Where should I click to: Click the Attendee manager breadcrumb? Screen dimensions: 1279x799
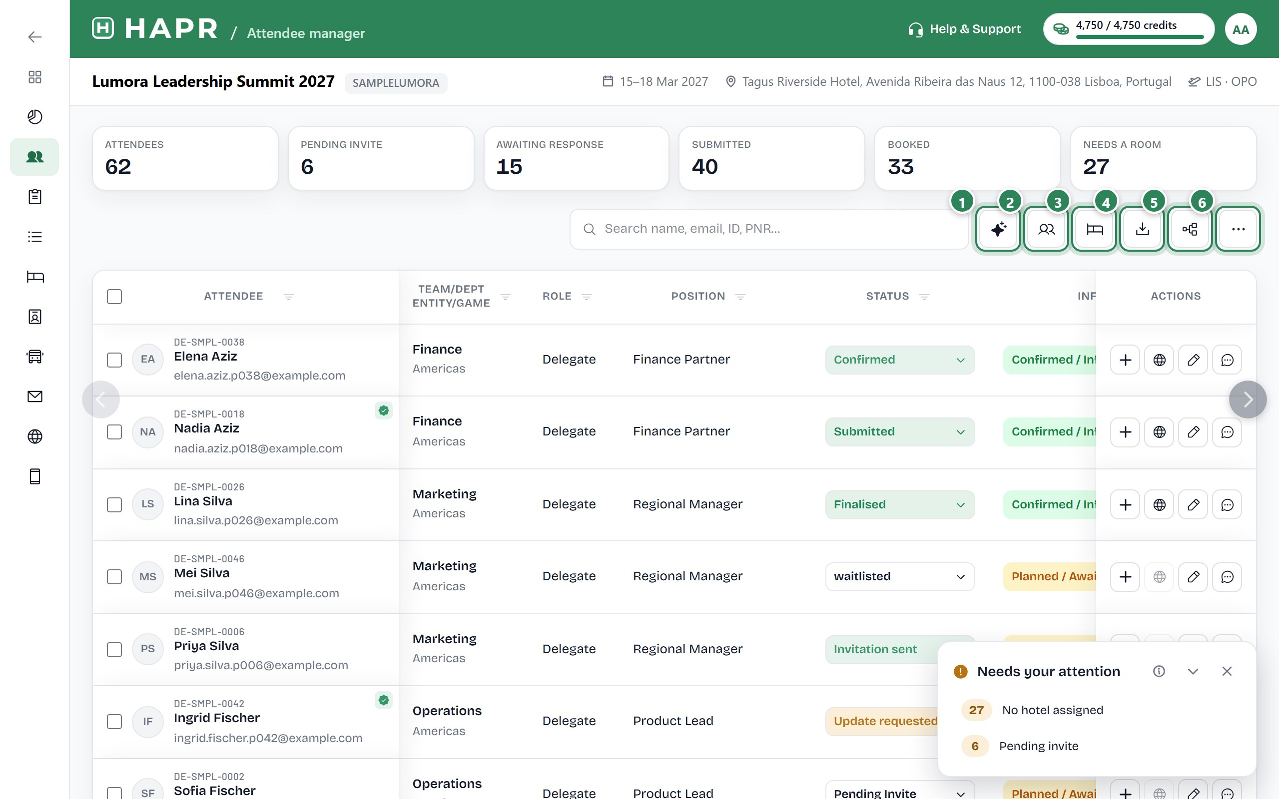[x=306, y=33]
